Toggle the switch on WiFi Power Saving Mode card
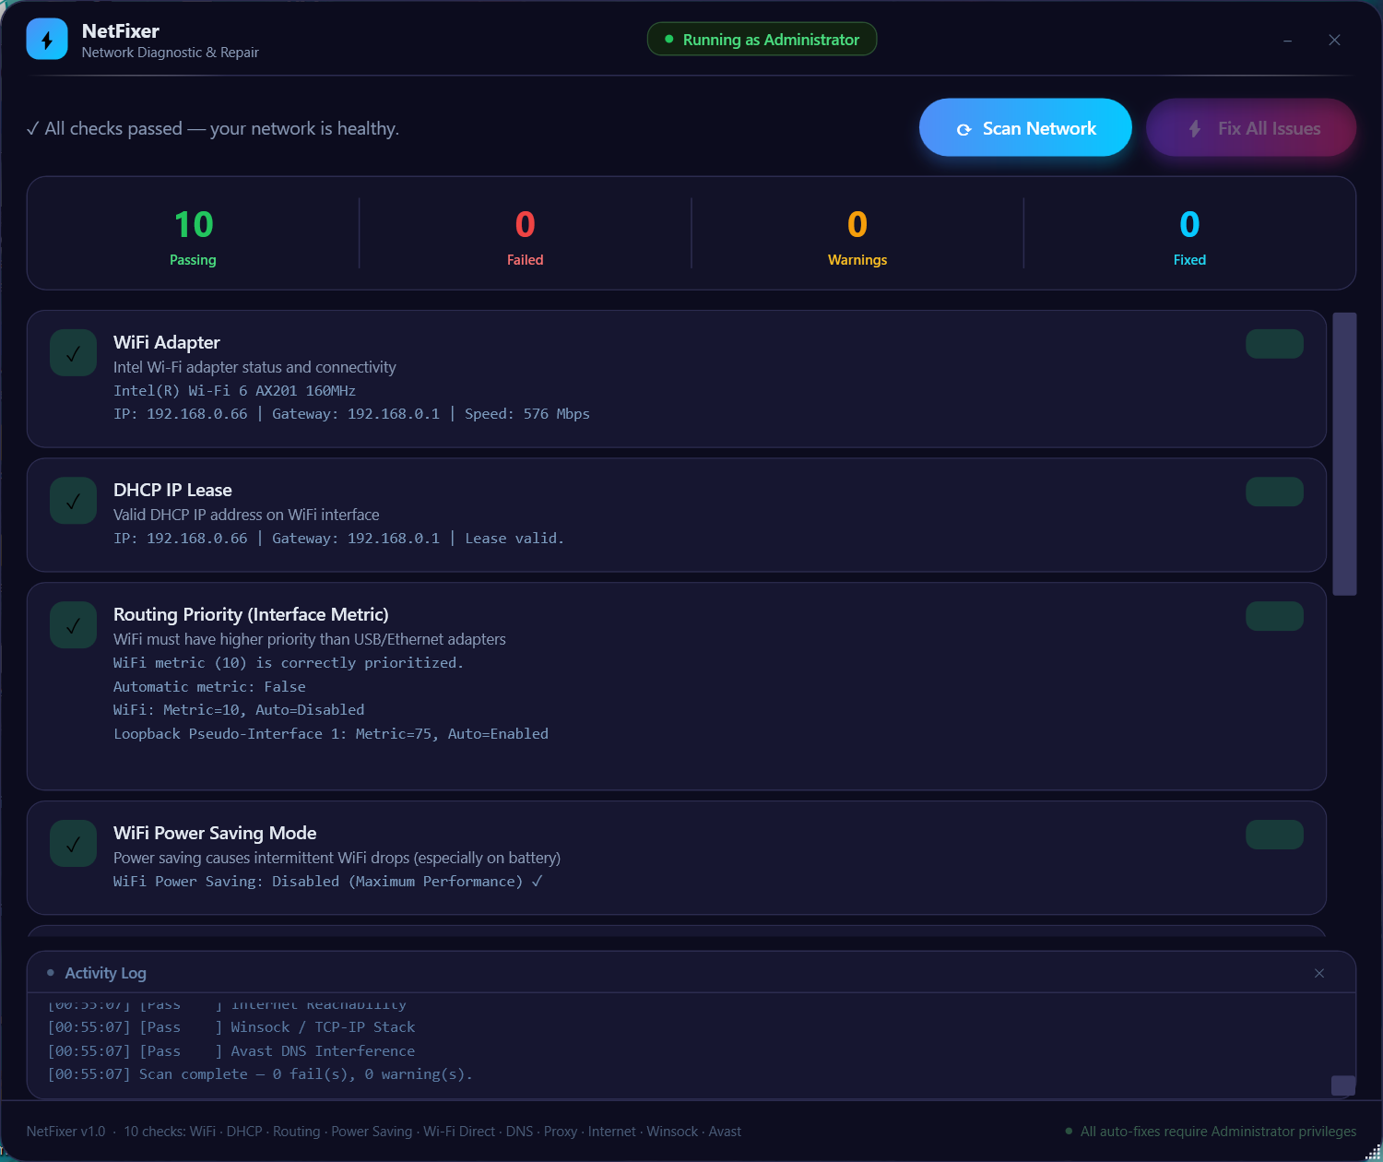The width and height of the screenshot is (1383, 1162). pos(1274,834)
